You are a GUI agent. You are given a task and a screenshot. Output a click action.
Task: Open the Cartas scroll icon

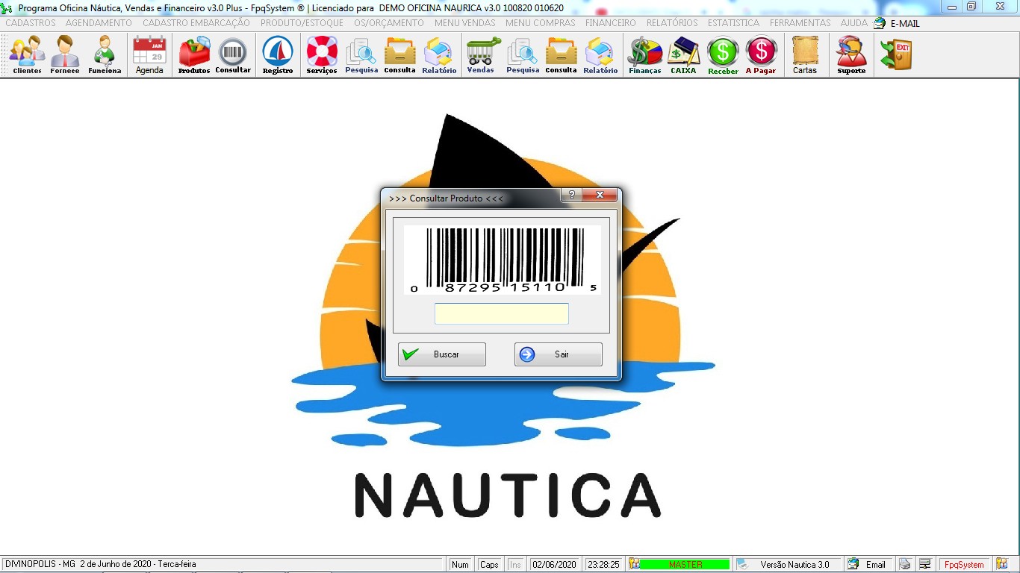(805, 55)
